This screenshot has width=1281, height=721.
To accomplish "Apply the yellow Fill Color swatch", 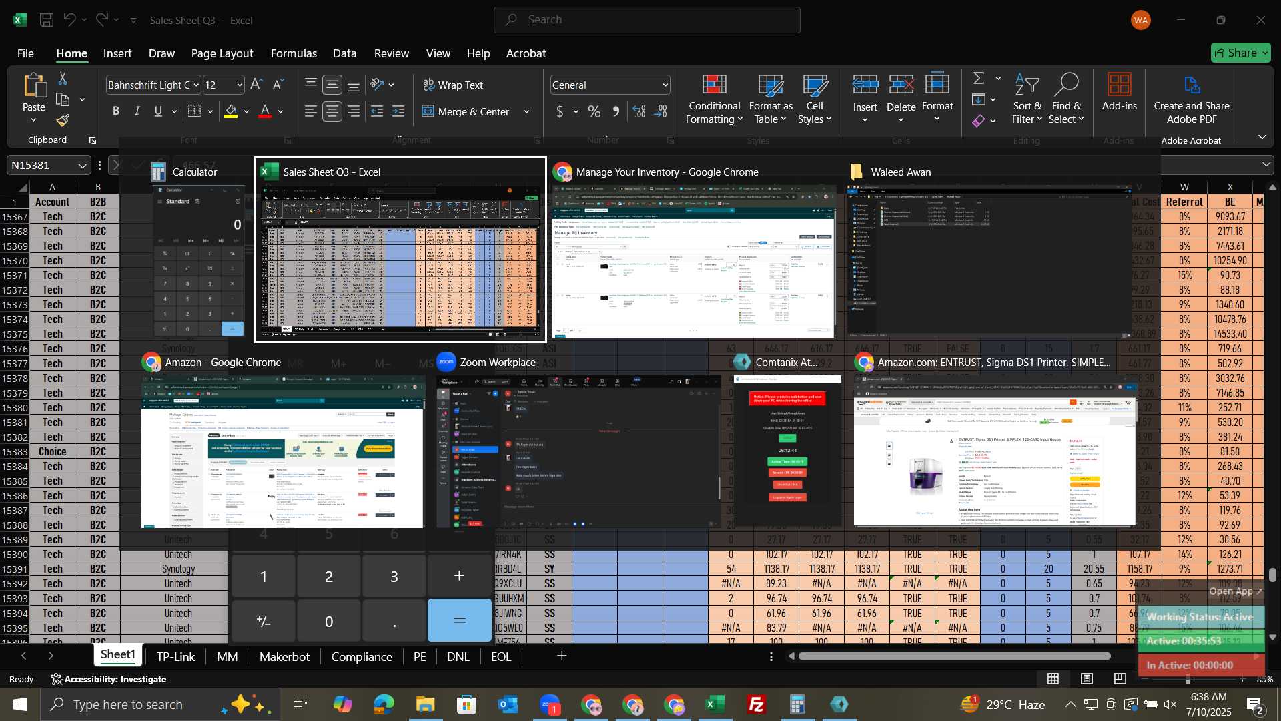I will [x=231, y=111].
